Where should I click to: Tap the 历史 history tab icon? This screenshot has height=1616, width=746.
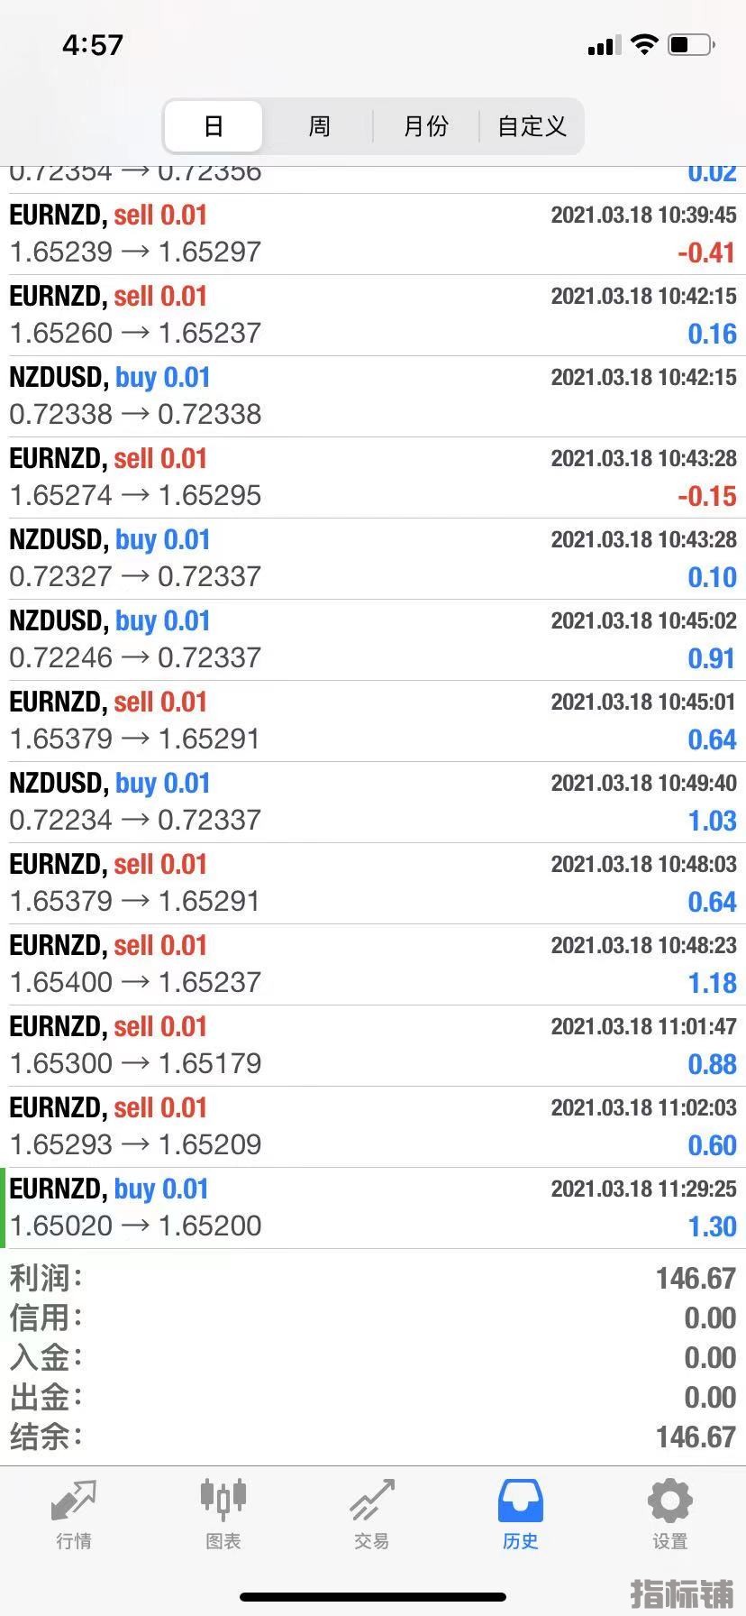pos(520,1501)
